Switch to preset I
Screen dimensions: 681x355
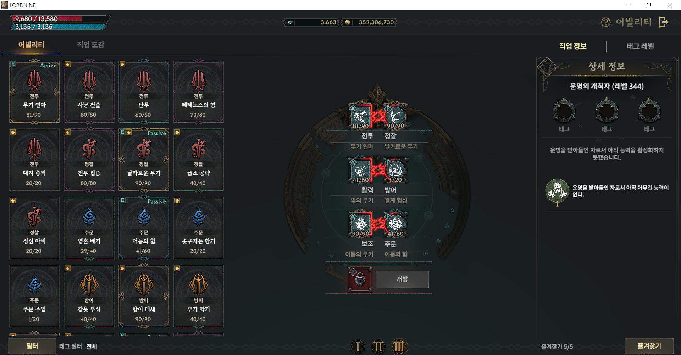point(358,346)
